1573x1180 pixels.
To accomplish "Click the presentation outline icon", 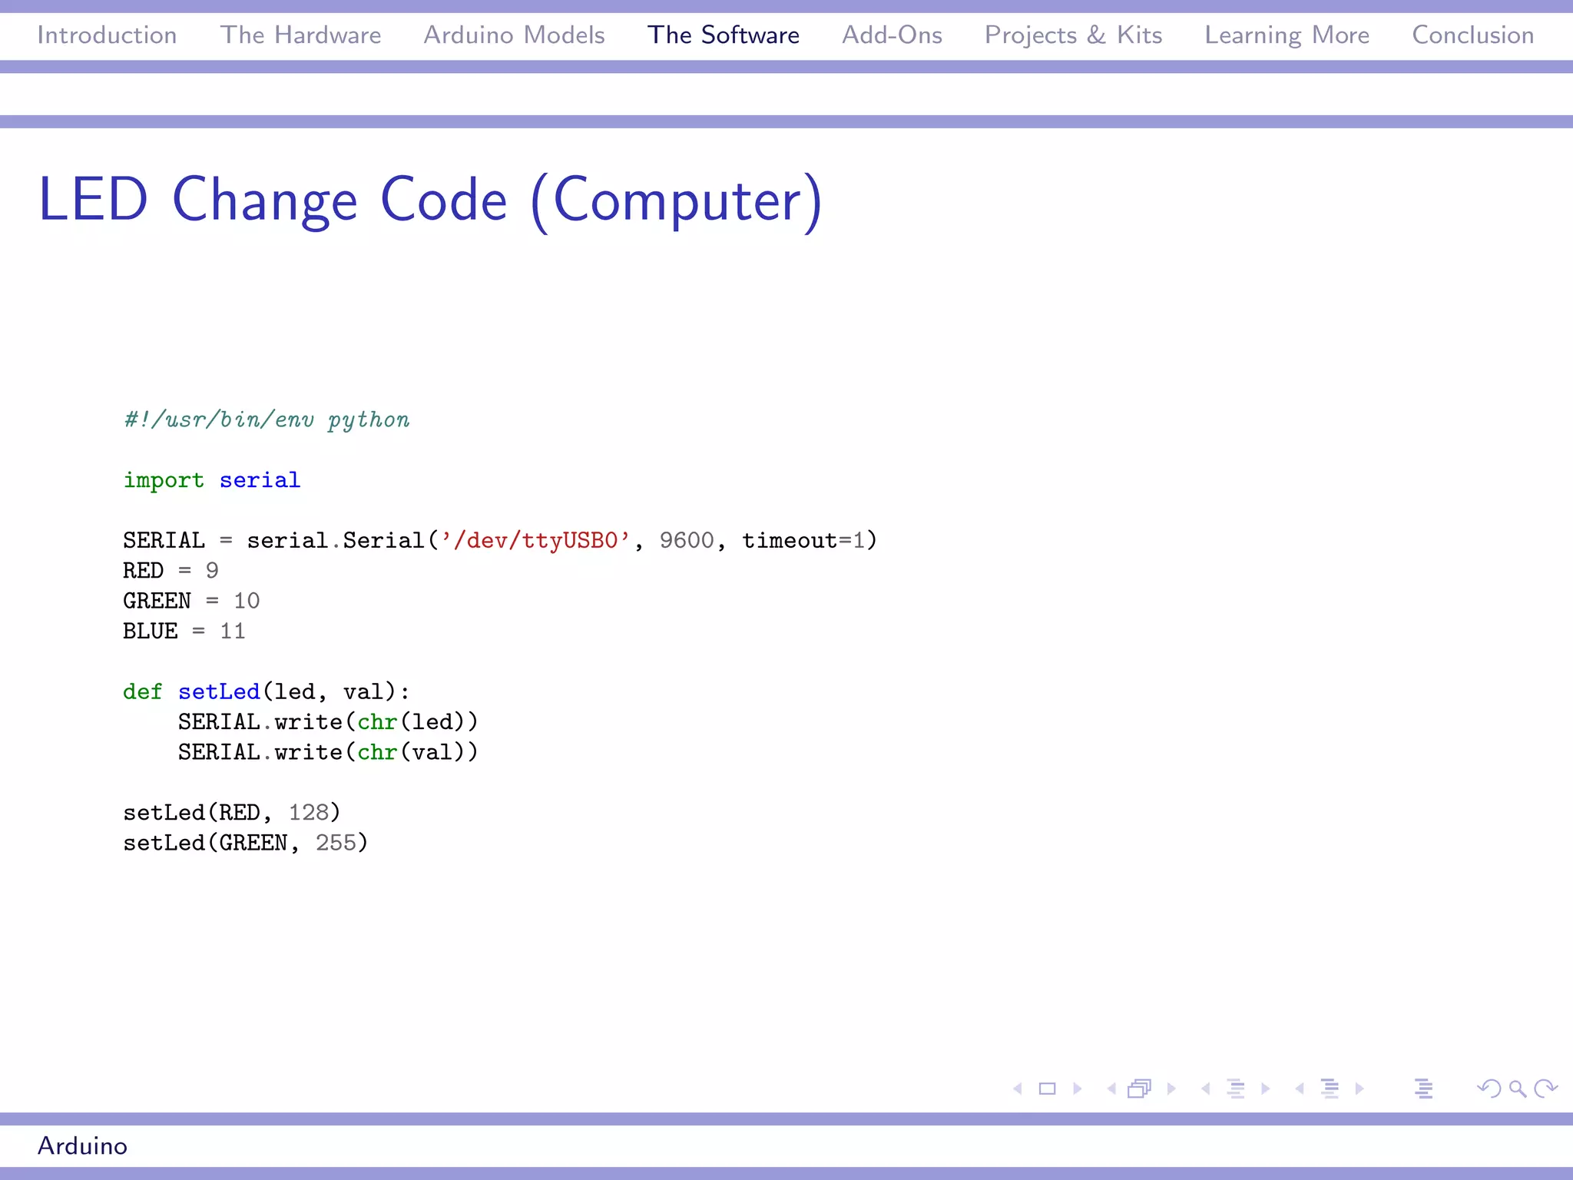I will [1423, 1089].
